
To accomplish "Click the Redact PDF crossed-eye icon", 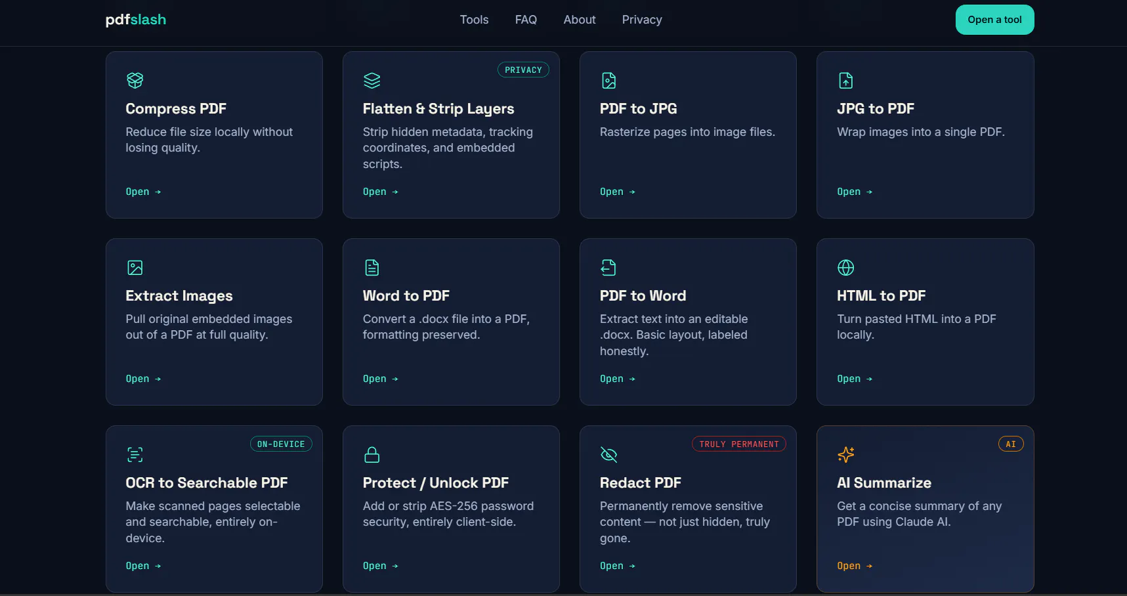I will (x=608, y=455).
